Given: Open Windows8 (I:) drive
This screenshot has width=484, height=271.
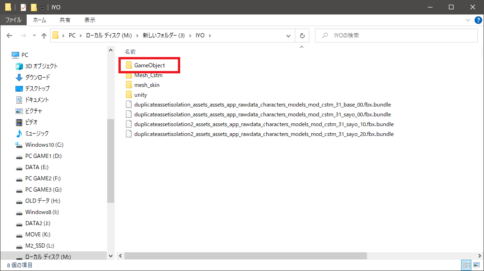Looking at the screenshot, I should click(x=37, y=212).
